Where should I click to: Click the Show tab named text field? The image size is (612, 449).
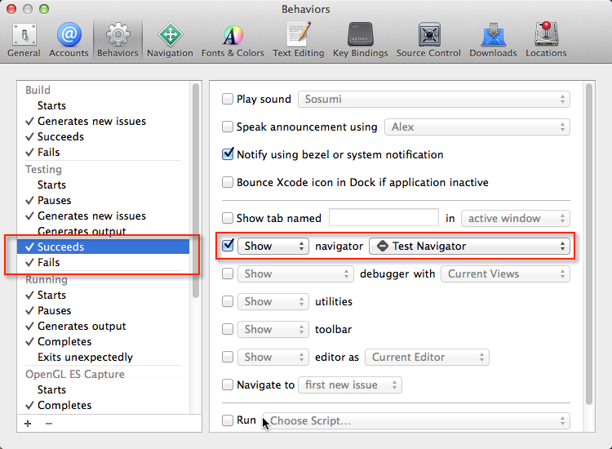384,219
